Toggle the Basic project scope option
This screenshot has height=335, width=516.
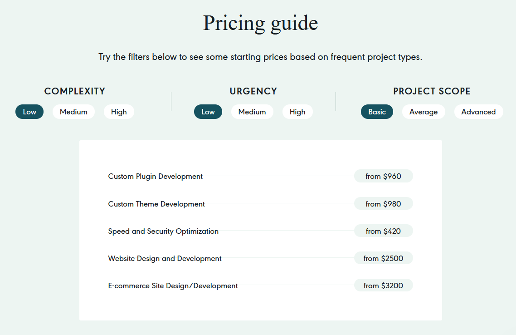pyautogui.click(x=377, y=111)
